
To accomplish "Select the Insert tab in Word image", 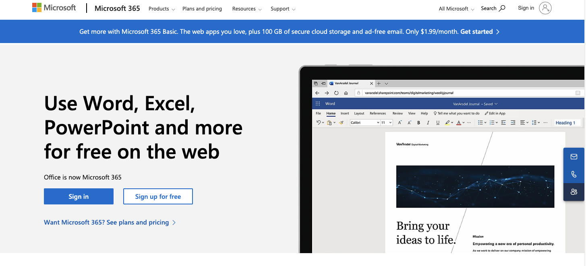I will click(345, 113).
